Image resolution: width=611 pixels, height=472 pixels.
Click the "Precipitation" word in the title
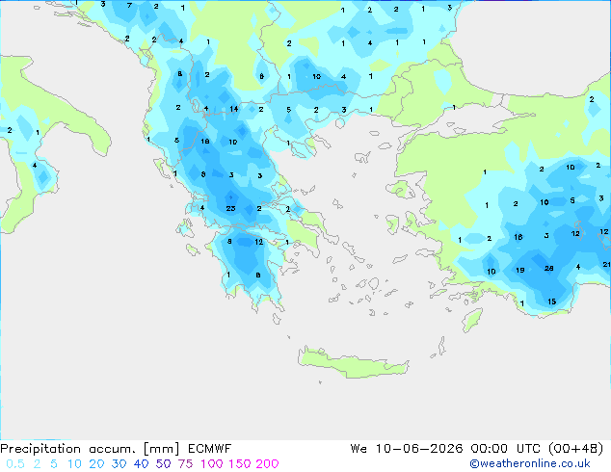pos(40,449)
